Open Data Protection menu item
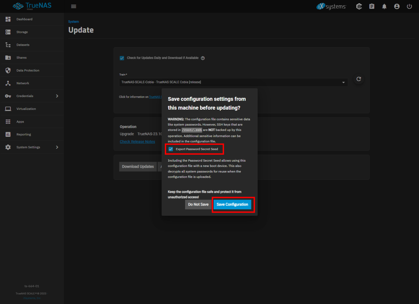Image resolution: width=419 pixels, height=304 pixels. point(32,71)
